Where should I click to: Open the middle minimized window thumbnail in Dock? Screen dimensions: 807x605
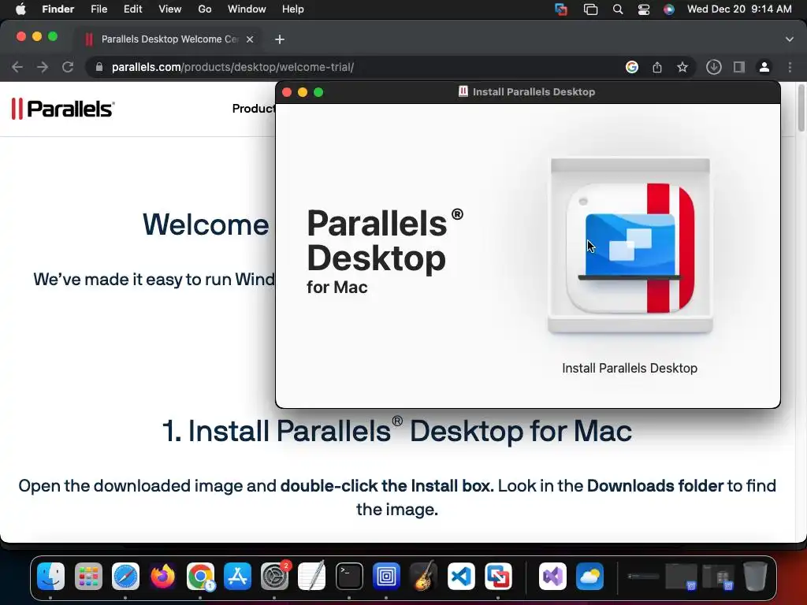click(681, 576)
